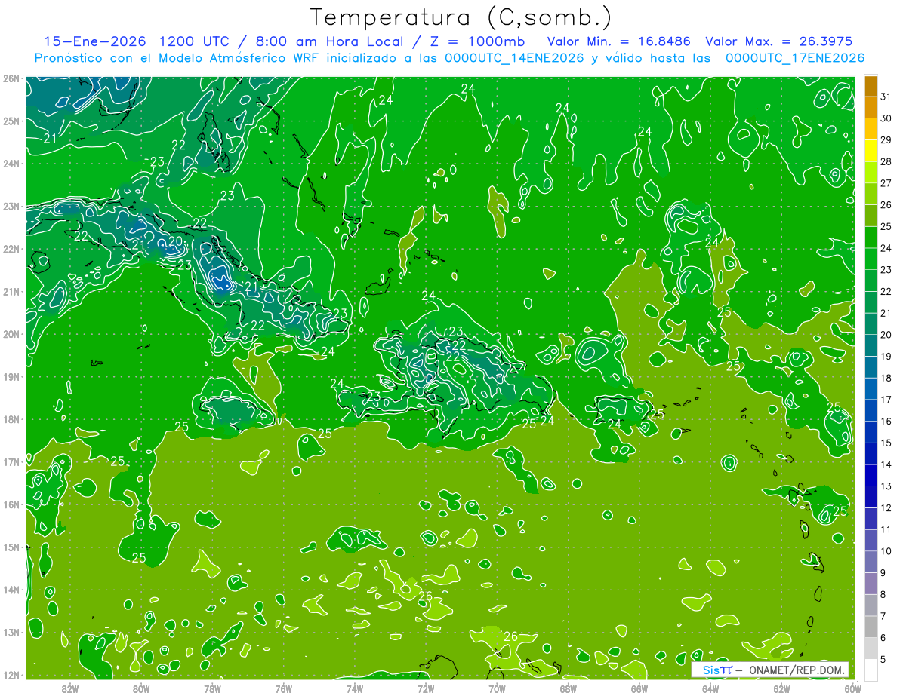Click the 'Valor Min. = 16.8486' value
Image resolution: width=906 pixels, height=699 pixels.
click(x=618, y=41)
